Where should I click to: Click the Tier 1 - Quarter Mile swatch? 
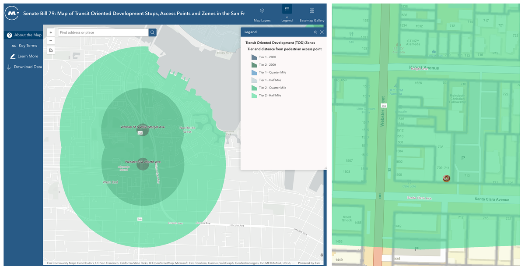pyautogui.click(x=254, y=72)
